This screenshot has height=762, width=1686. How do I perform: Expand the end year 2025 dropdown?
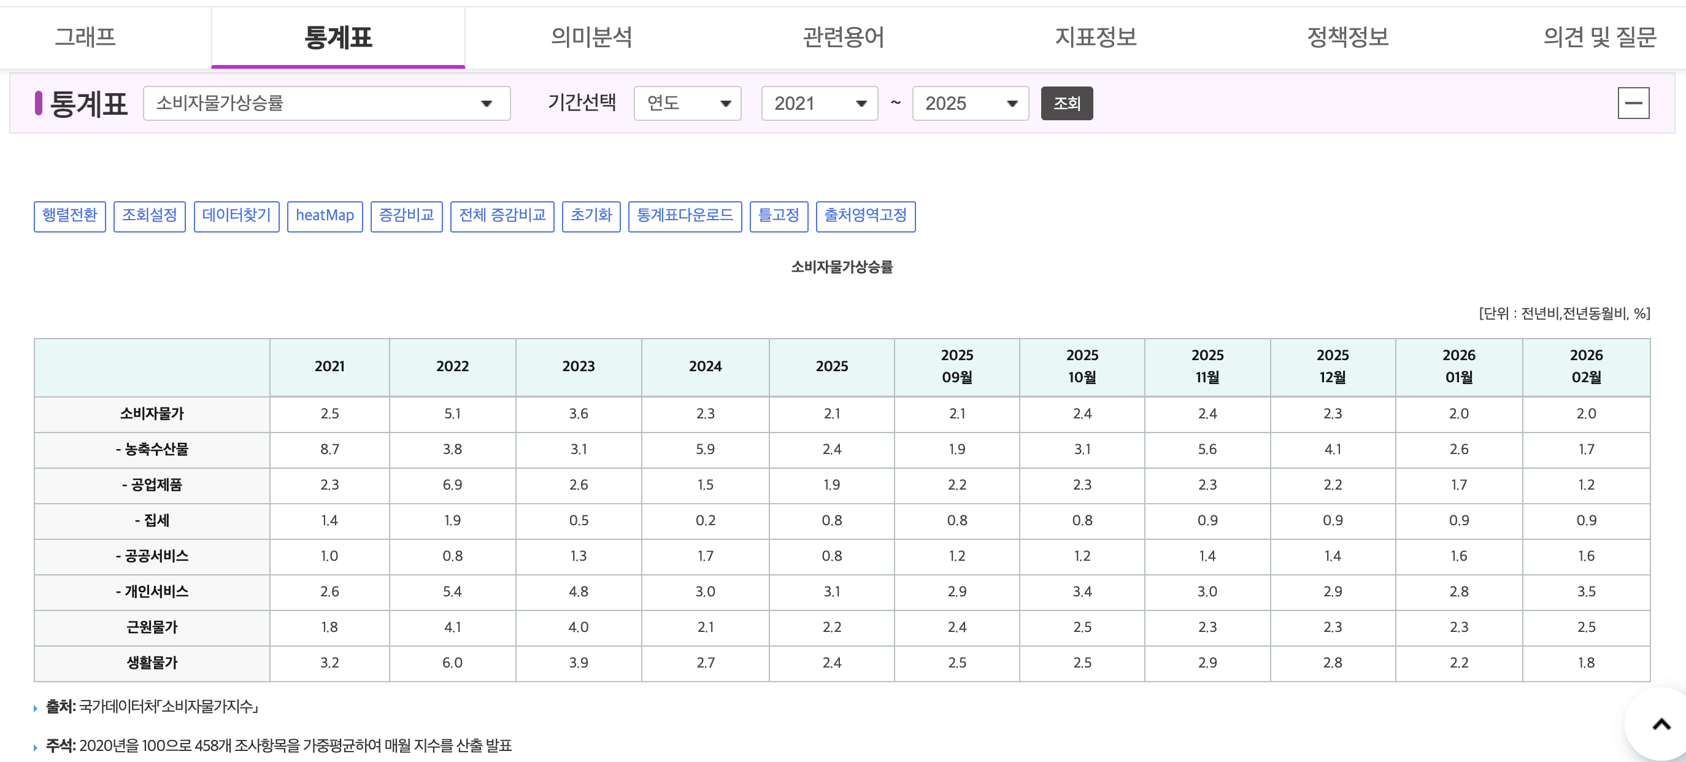coord(969,104)
